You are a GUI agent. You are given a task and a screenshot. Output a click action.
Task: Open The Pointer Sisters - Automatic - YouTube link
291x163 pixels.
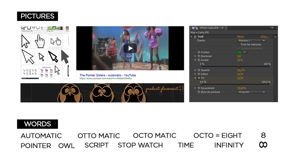[108, 75]
